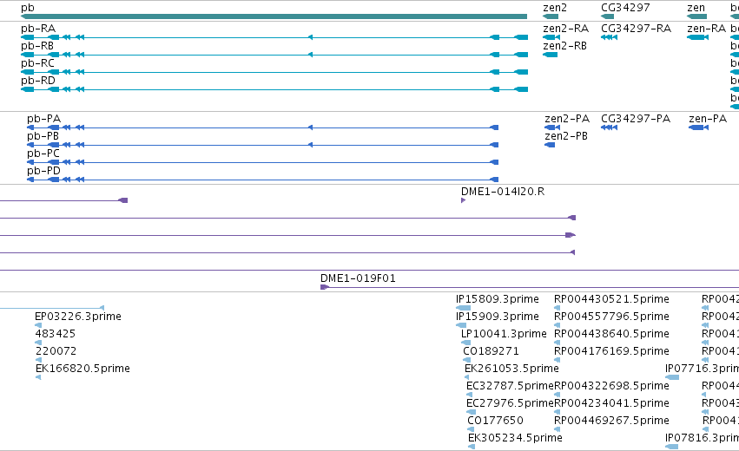Click the DME1-019F01 clone feature

pyautogui.click(x=530, y=287)
